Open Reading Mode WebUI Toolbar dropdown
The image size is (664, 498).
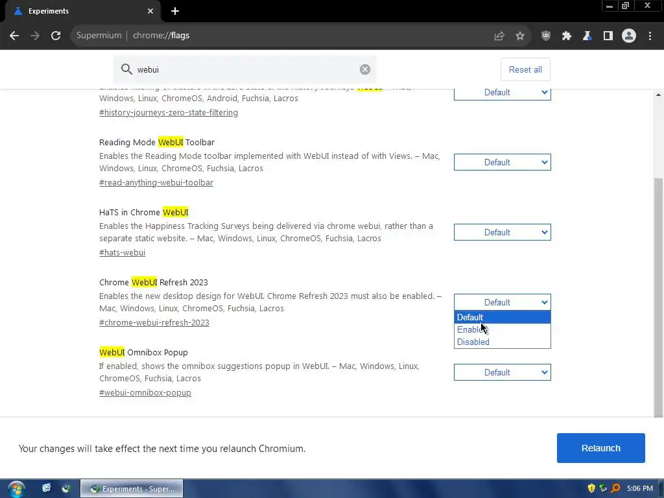click(503, 162)
